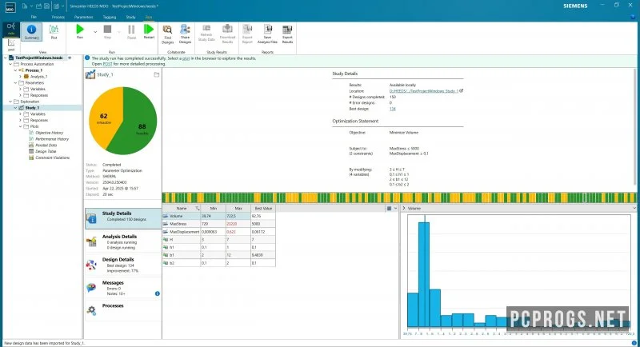This screenshot has width=640, height=347.
Task: Select the Volume row in table
Action: click(218, 216)
